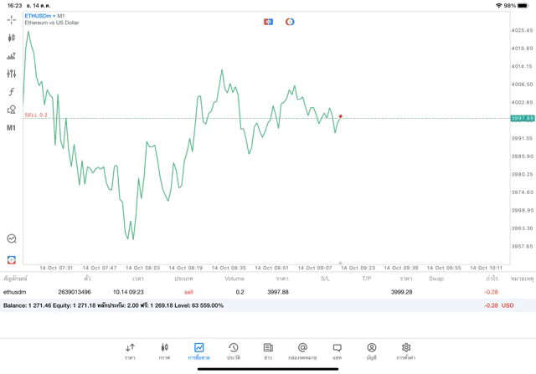
Task: Open the candlestick chart type icon
Action: click(11, 38)
